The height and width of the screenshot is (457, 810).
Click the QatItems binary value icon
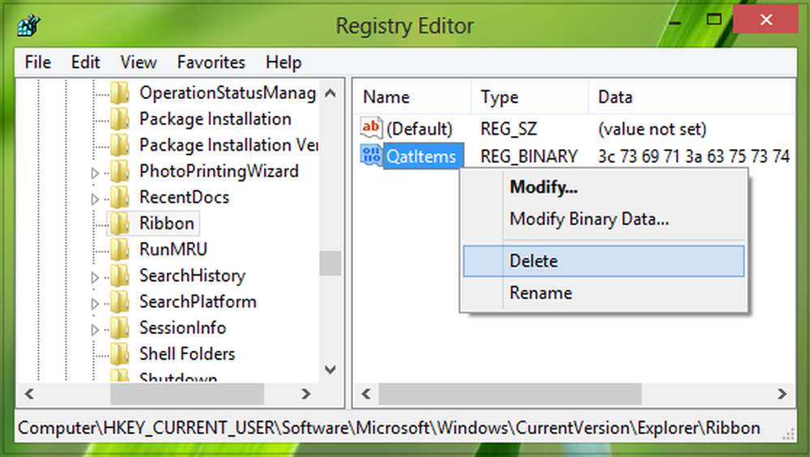(371, 156)
